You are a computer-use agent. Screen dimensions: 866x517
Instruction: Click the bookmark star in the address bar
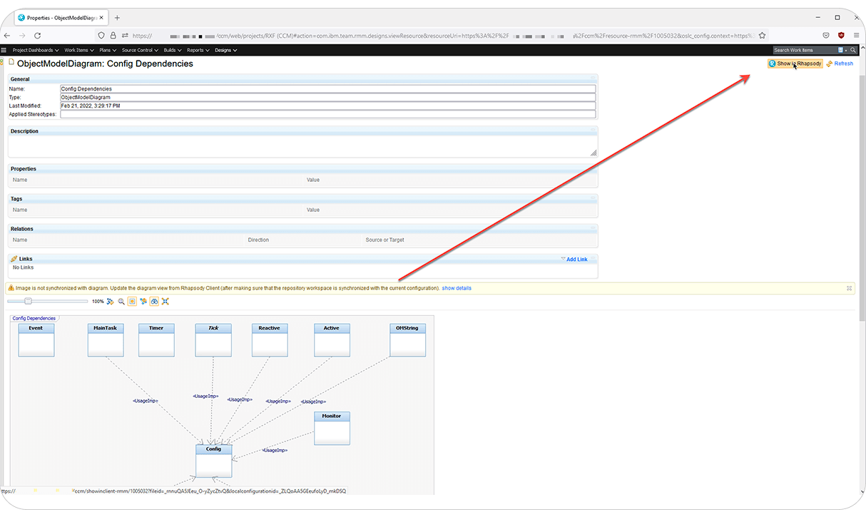[762, 34]
